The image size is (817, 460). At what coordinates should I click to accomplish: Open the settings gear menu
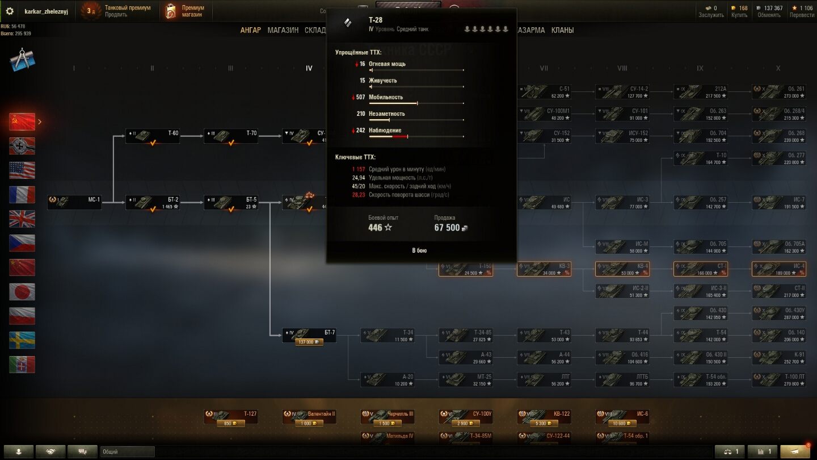click(9, 11)
